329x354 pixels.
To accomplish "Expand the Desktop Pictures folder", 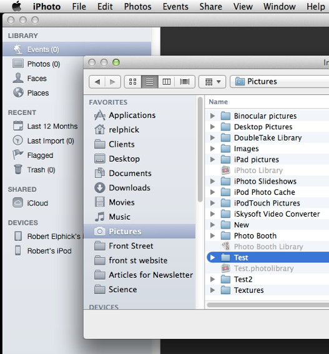I will pyautogui.click(x=212, y=127).
